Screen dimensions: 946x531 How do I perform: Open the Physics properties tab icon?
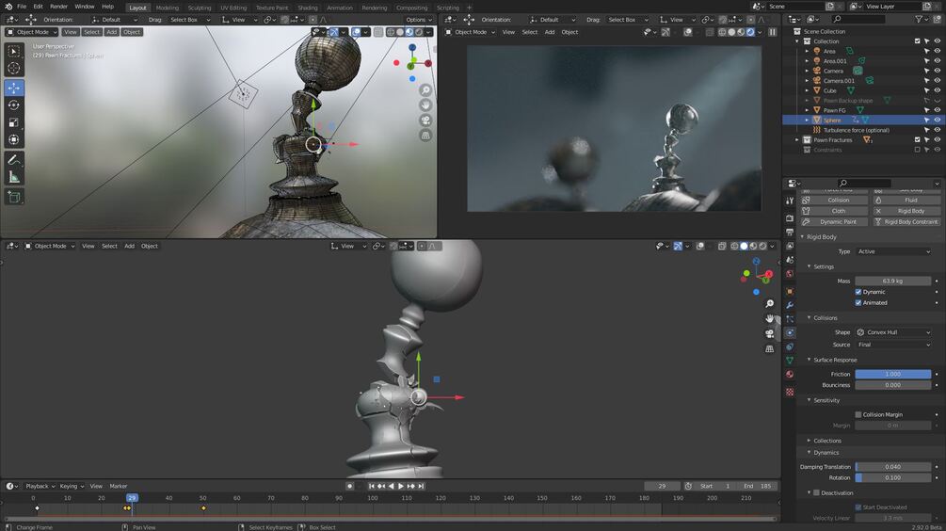click(790, 332)
